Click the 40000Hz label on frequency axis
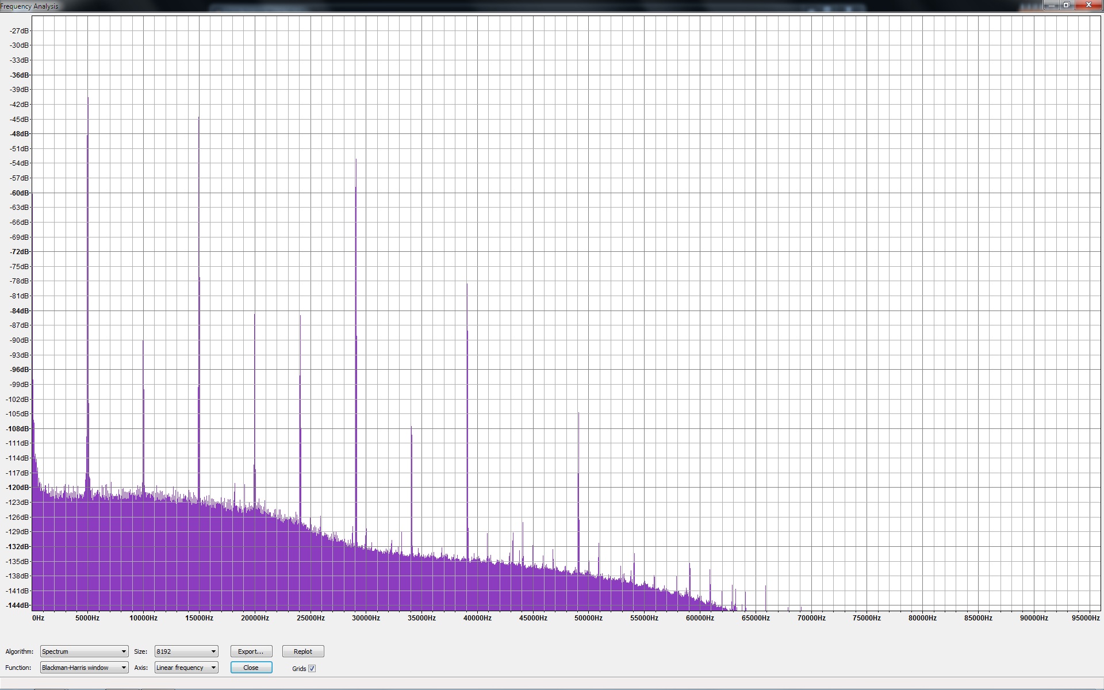This screenshot has width=1104, height=690. 477,618
